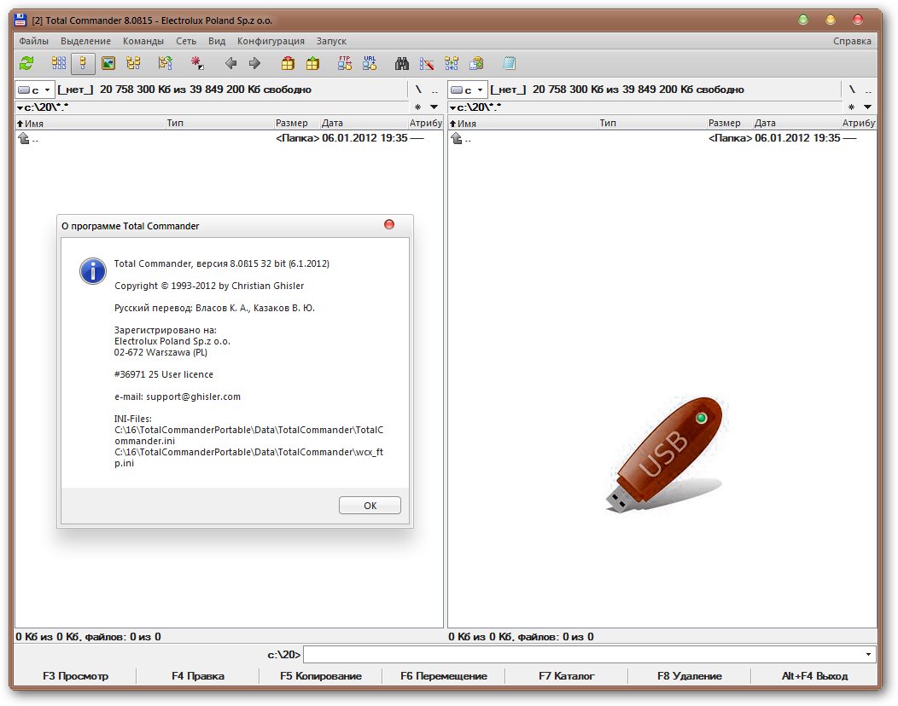Open the Файлы menu
898x706 pixels.
pyautogui.click(x=34, y=41)
